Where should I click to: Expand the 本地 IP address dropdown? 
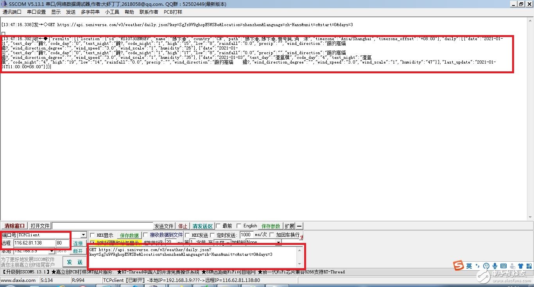point(52,251)
